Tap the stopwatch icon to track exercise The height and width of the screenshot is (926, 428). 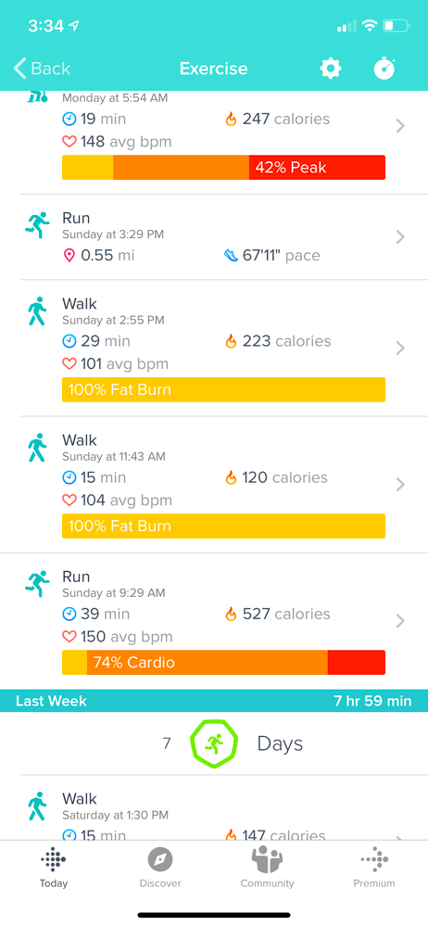point(384,69)
